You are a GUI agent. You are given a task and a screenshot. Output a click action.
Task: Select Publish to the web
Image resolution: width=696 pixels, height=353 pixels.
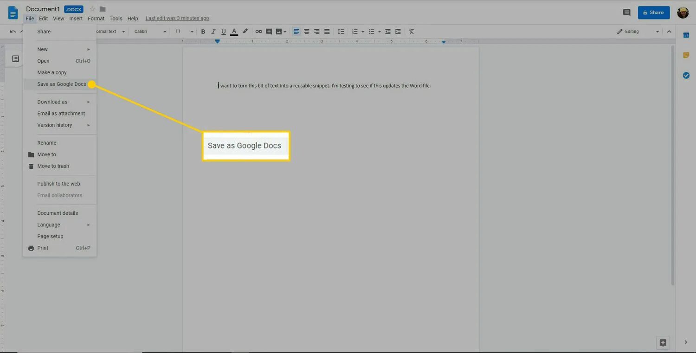click(60, 184)
